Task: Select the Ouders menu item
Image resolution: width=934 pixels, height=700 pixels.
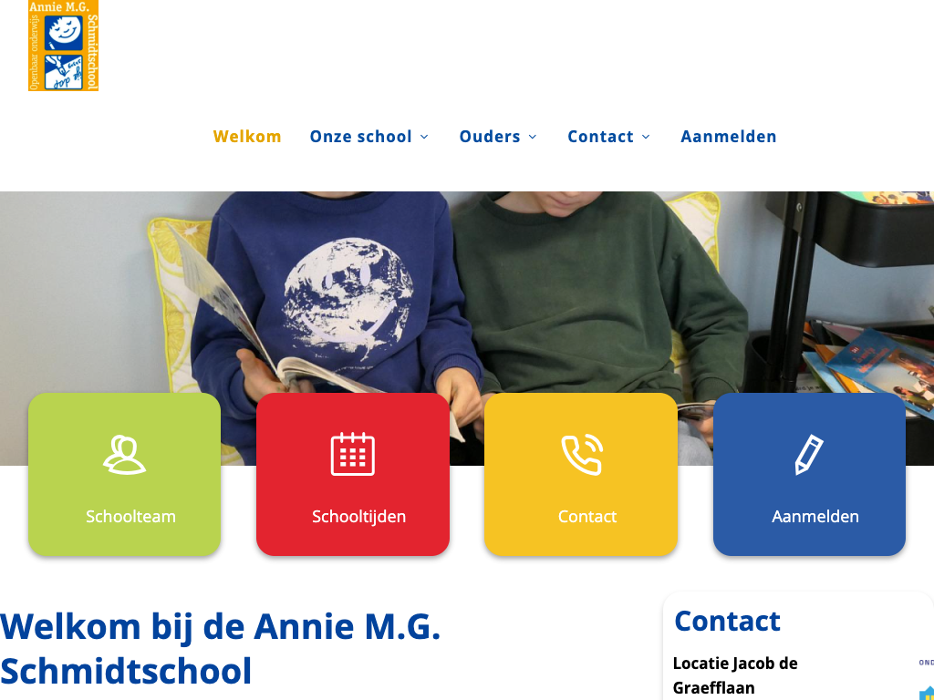Action: click(x=490, y=137)
